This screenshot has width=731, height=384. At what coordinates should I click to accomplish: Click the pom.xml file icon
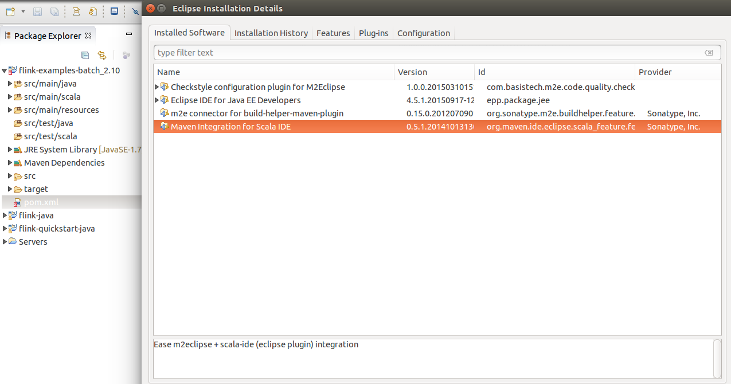(x=18, y=202)
